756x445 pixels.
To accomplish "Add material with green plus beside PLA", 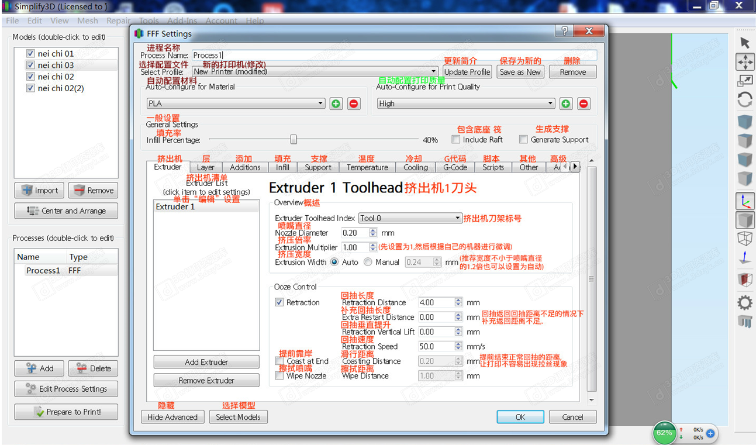I will coord(336,104).
